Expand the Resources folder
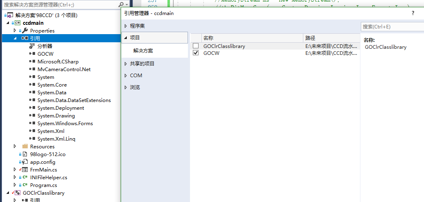This screenshot has height=202, width=424. click(15, 146)
